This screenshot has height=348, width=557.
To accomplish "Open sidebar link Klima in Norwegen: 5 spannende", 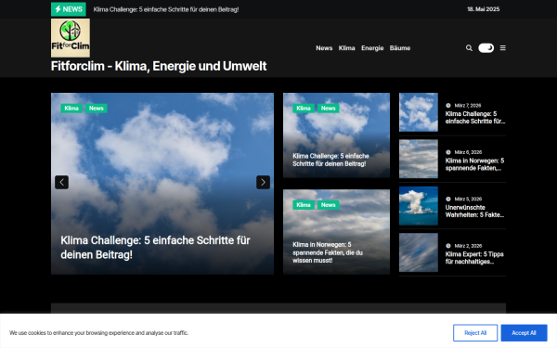I will (474, 164).
